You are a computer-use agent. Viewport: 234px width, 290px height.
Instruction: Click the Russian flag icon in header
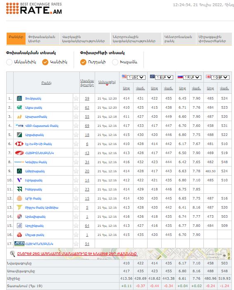coord(180,76)
